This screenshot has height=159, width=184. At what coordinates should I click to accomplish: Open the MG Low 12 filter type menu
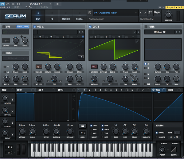point(159,32)
